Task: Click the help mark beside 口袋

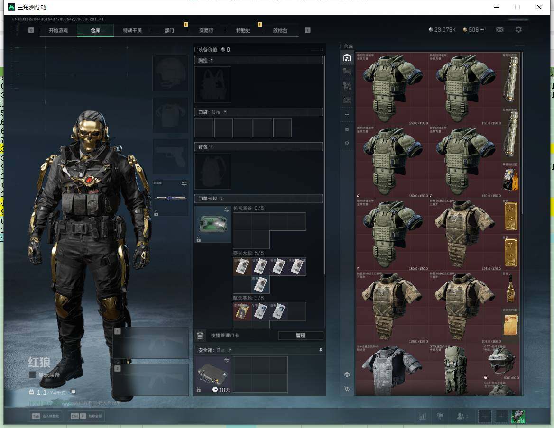Action: click(x=225, y=112)
